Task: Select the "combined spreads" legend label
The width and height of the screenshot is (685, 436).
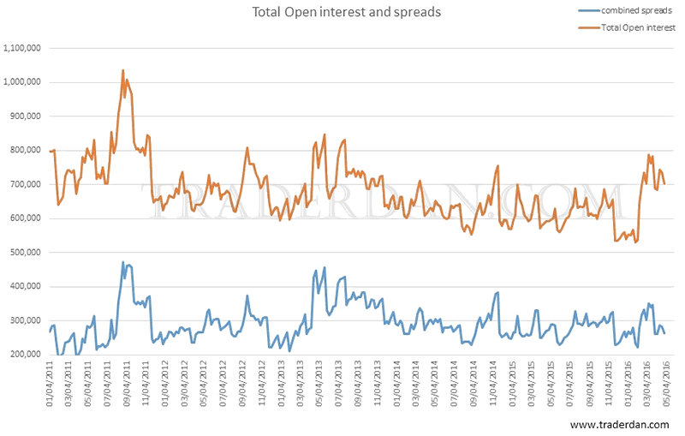Action: click(x=633, y=8)
